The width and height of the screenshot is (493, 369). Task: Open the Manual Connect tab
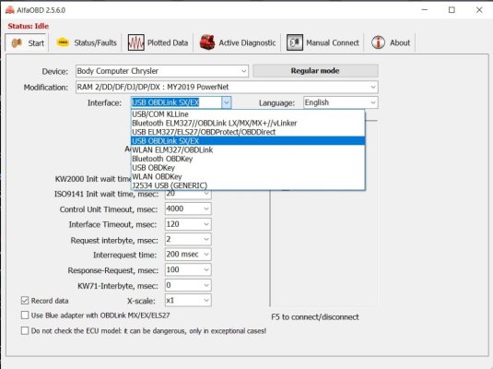(323, 42)
